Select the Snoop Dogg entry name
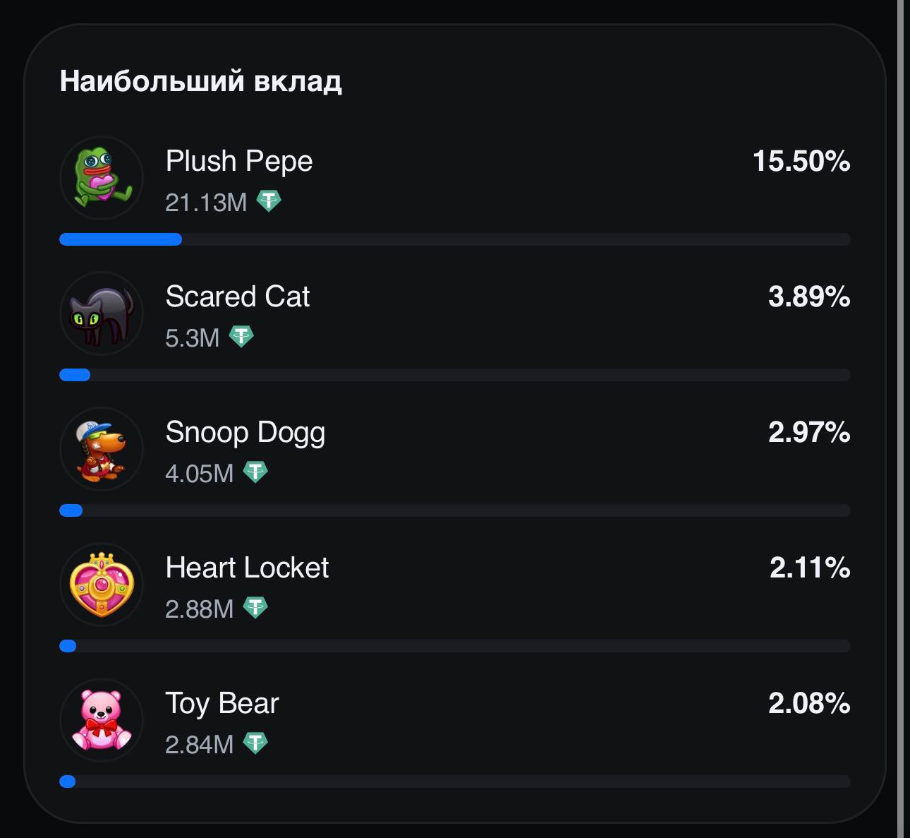 (245, 433)
